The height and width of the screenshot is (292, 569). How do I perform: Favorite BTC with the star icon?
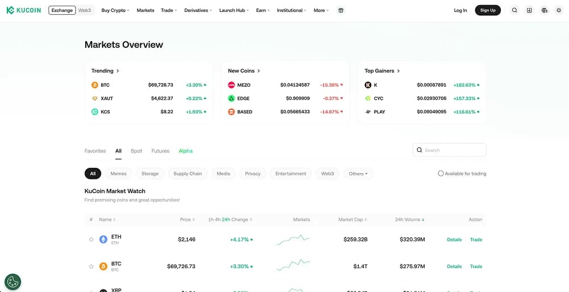[91, 266]
